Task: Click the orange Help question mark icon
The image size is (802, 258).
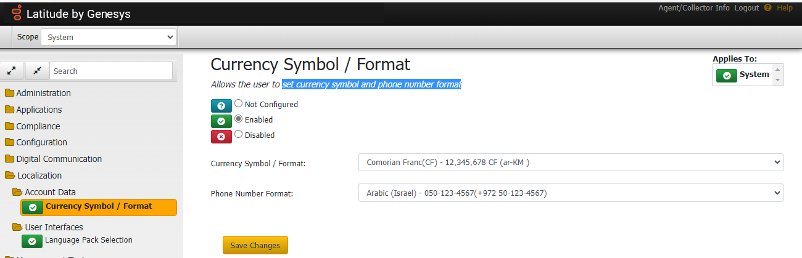Action: [767, 8]
